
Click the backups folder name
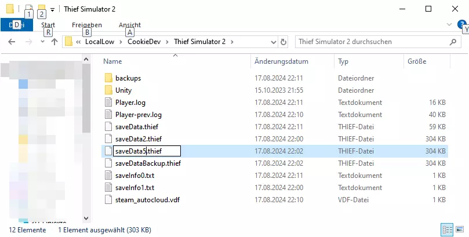tap(128, 78)
